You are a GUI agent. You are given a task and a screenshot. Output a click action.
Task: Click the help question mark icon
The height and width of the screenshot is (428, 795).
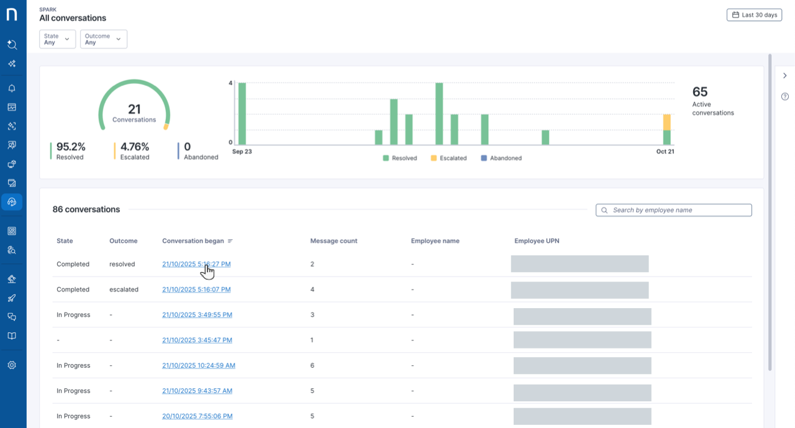coord(785,96)
